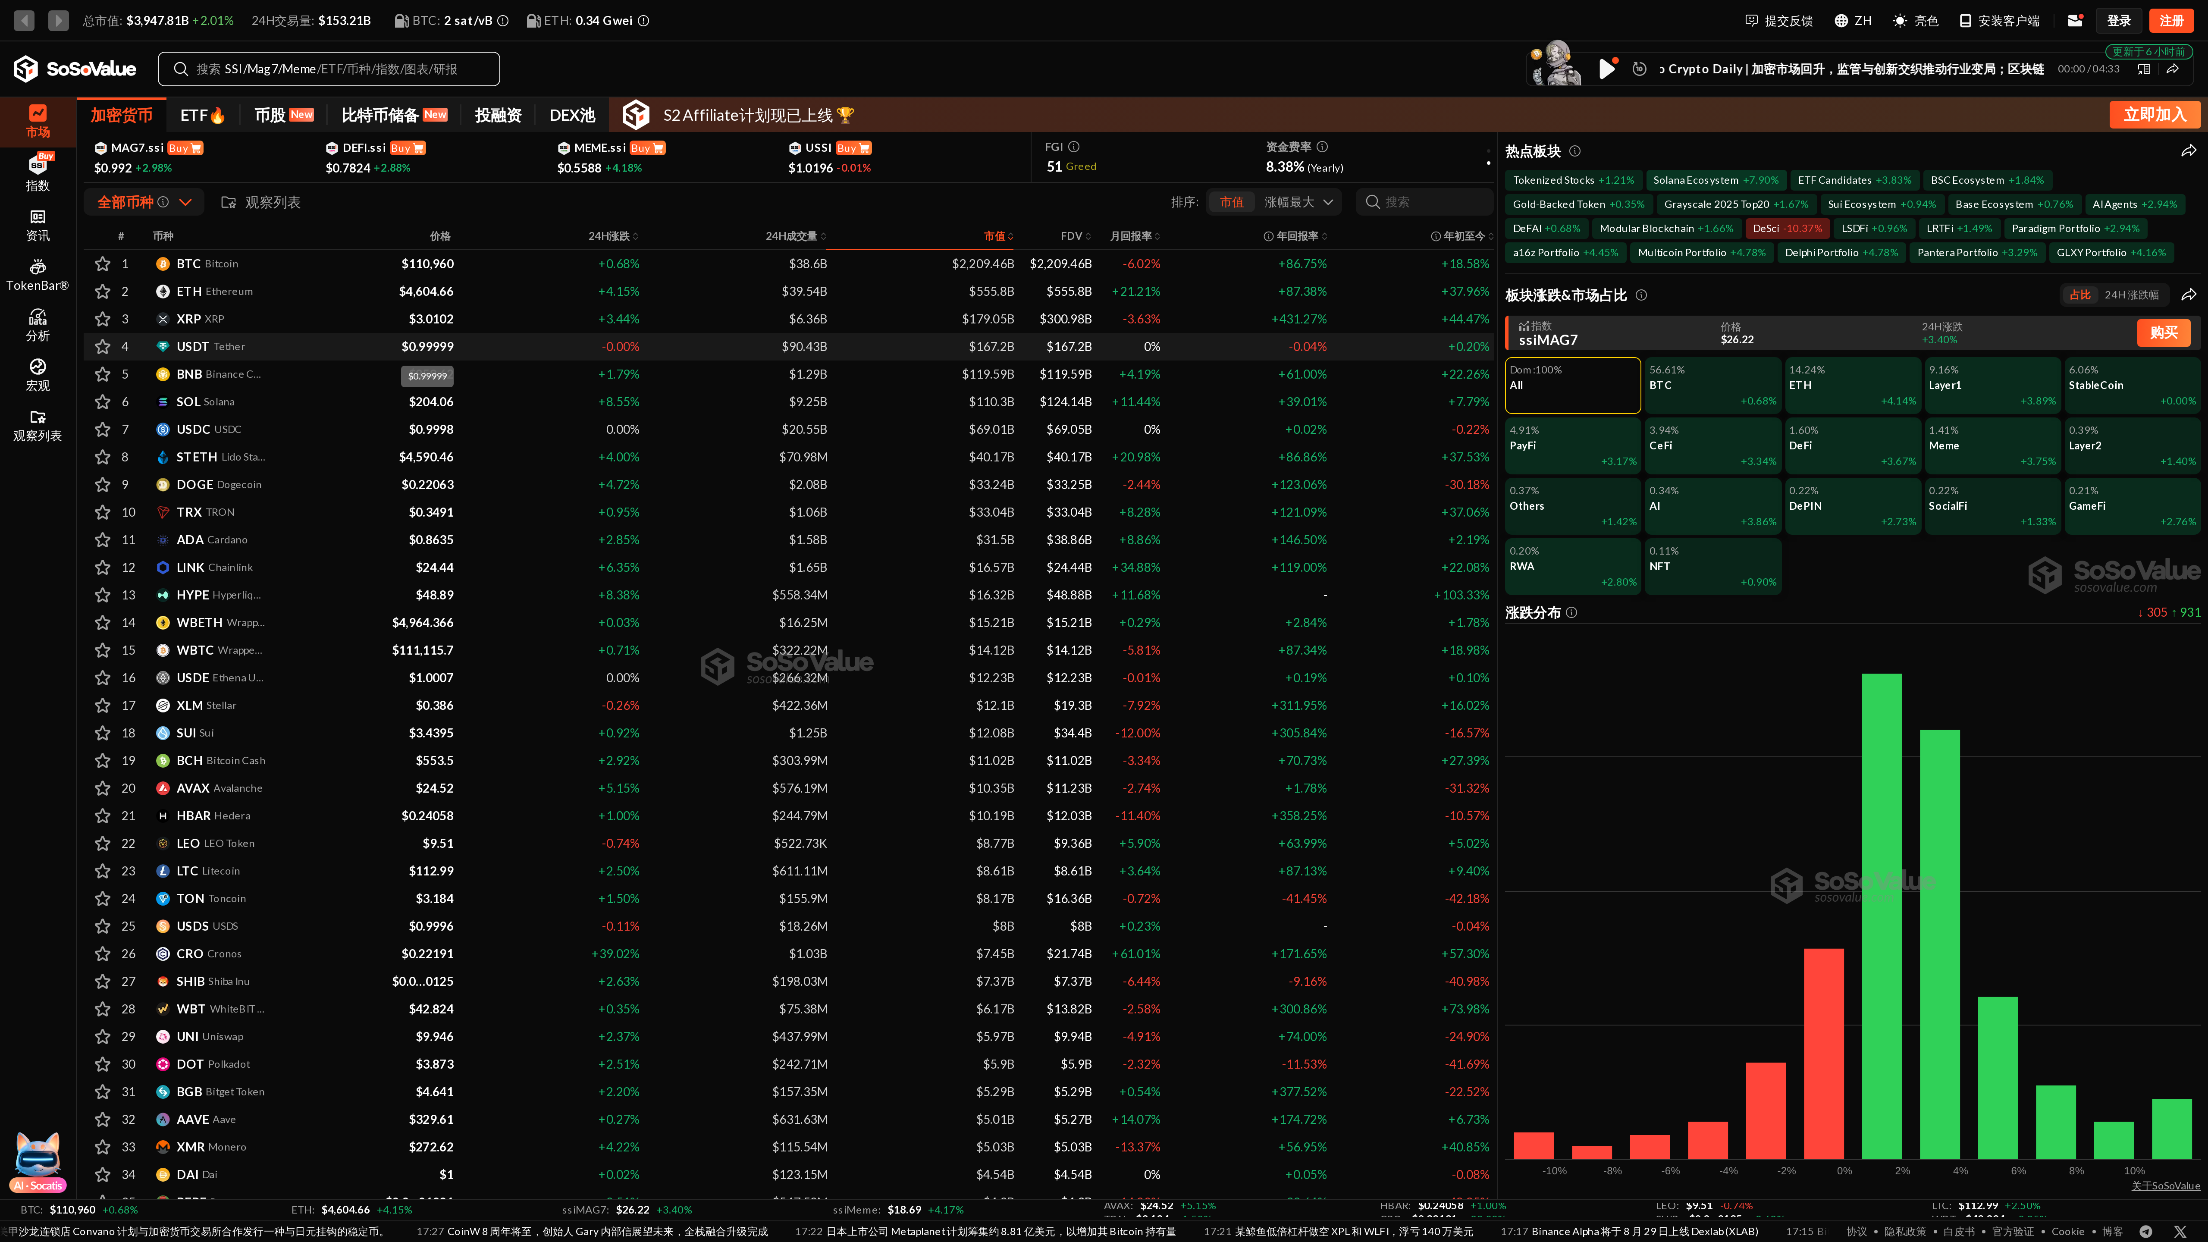Click the coin table 搜索 field
2208x1242 pixels.
point(1424,202)
